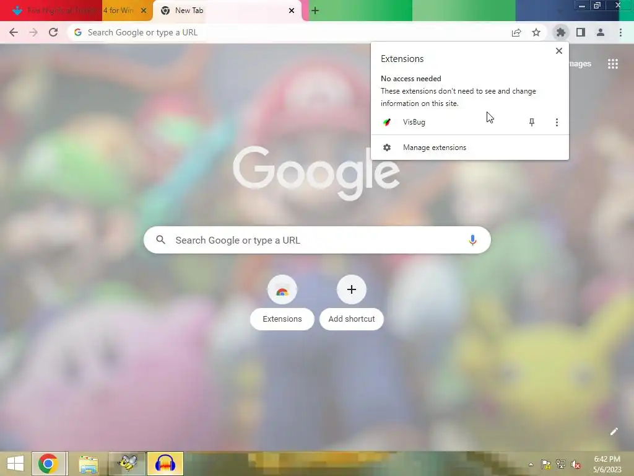Click the Google icon in address bar

pyautogui.click(x=78, y=32)
